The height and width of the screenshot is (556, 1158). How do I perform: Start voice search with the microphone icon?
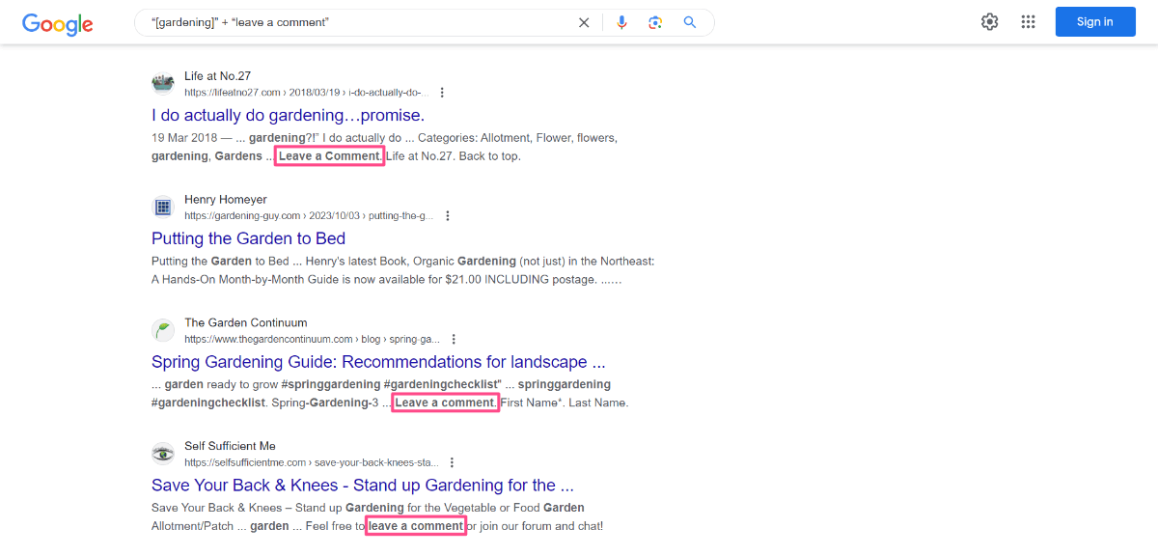coord(622,22)
